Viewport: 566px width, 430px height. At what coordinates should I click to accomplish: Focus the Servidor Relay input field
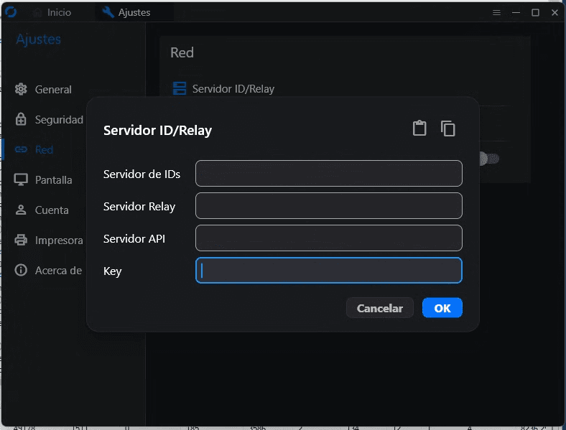(x=329, y=205)
